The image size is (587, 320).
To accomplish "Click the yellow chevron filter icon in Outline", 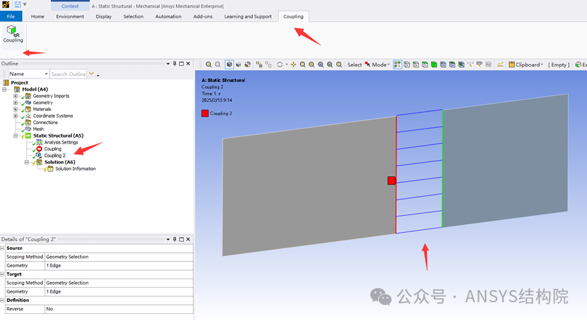I will tap(91, 74).
